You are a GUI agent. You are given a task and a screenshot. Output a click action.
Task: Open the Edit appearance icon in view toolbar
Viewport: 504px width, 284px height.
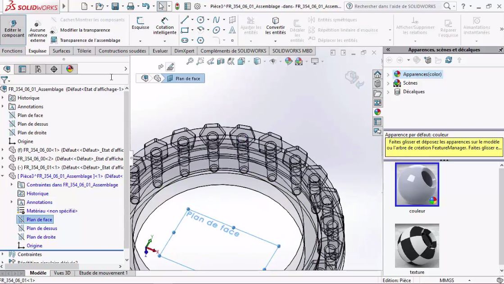click(289, 61)
